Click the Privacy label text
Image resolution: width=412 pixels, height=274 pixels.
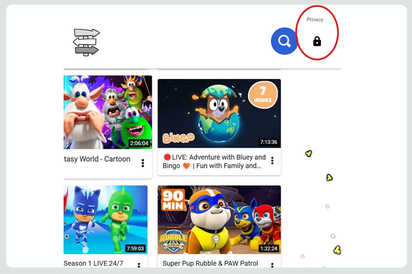(x=315, y=20)
